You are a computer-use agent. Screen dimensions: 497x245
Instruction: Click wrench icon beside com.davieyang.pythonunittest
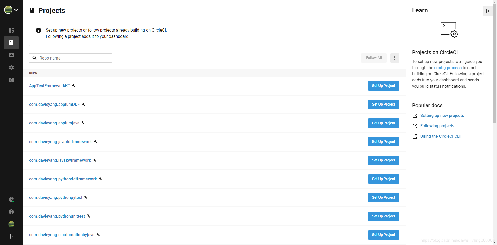tap(89, 216)
